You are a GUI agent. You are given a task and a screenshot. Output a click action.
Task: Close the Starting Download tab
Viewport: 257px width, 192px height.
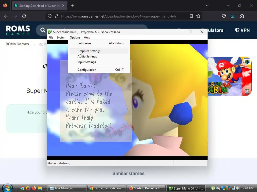click(63, 5)
